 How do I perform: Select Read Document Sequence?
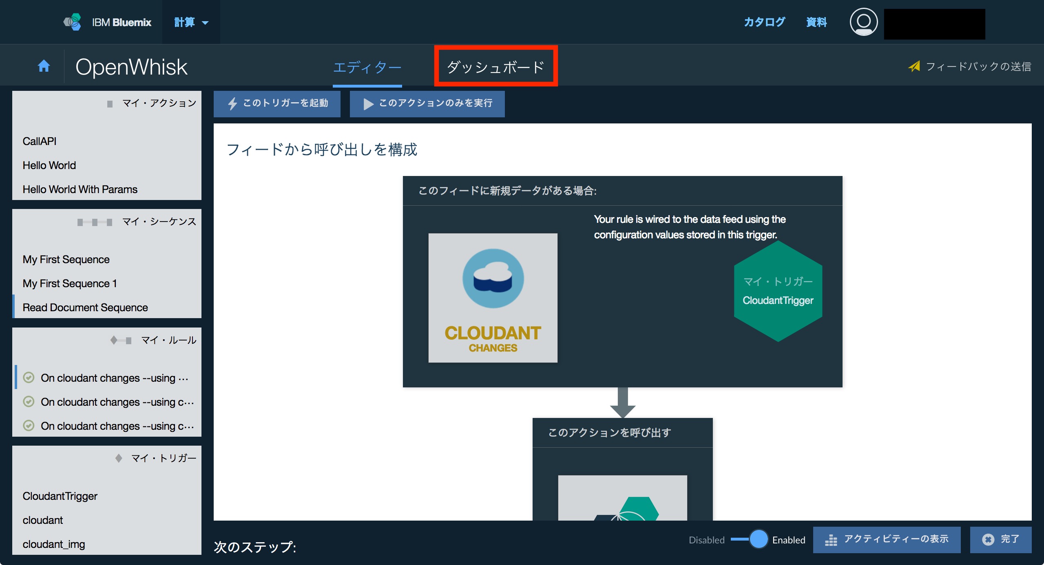[x=85, y=308]
